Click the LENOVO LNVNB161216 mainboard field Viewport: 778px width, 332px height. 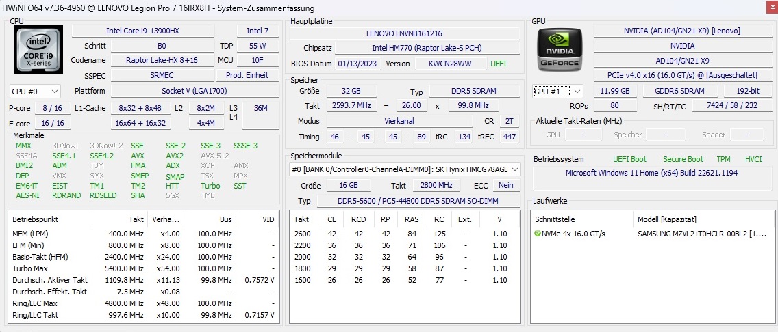(404, 33)
